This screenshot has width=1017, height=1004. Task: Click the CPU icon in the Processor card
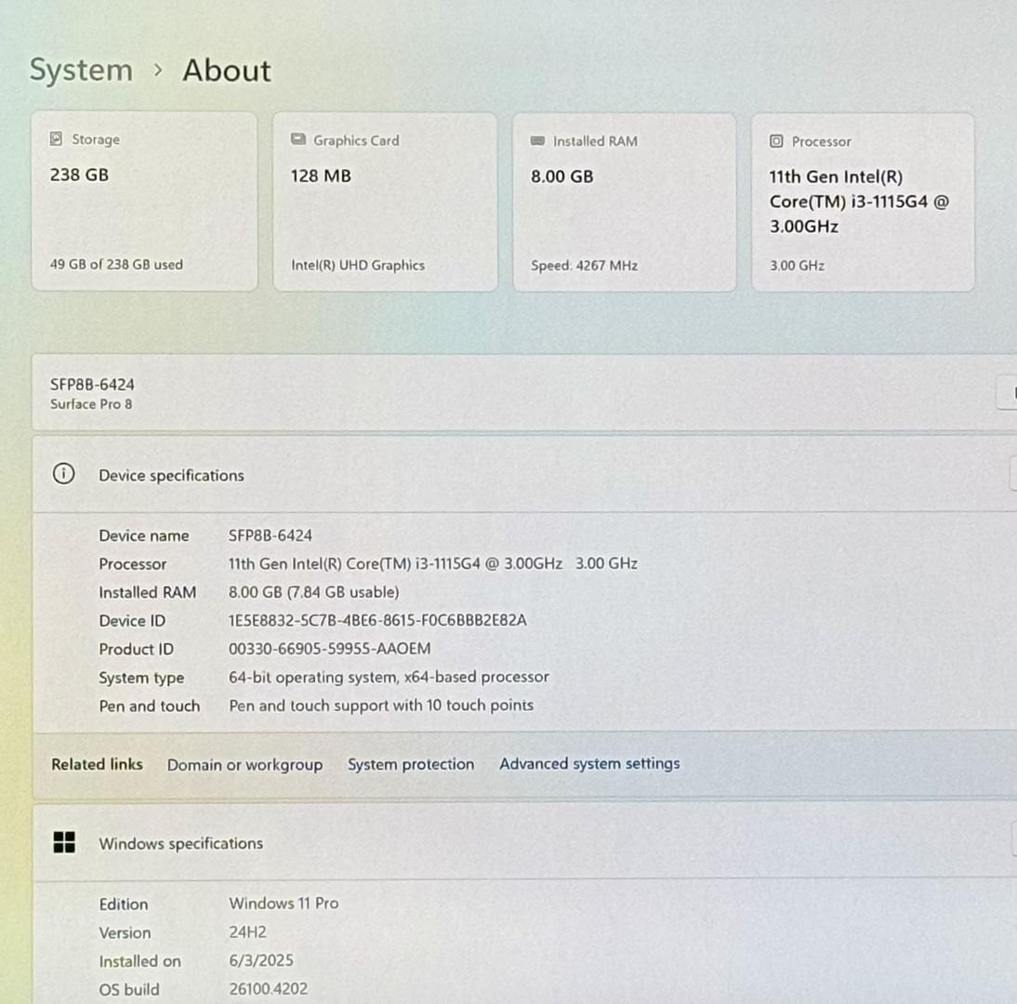776,141
